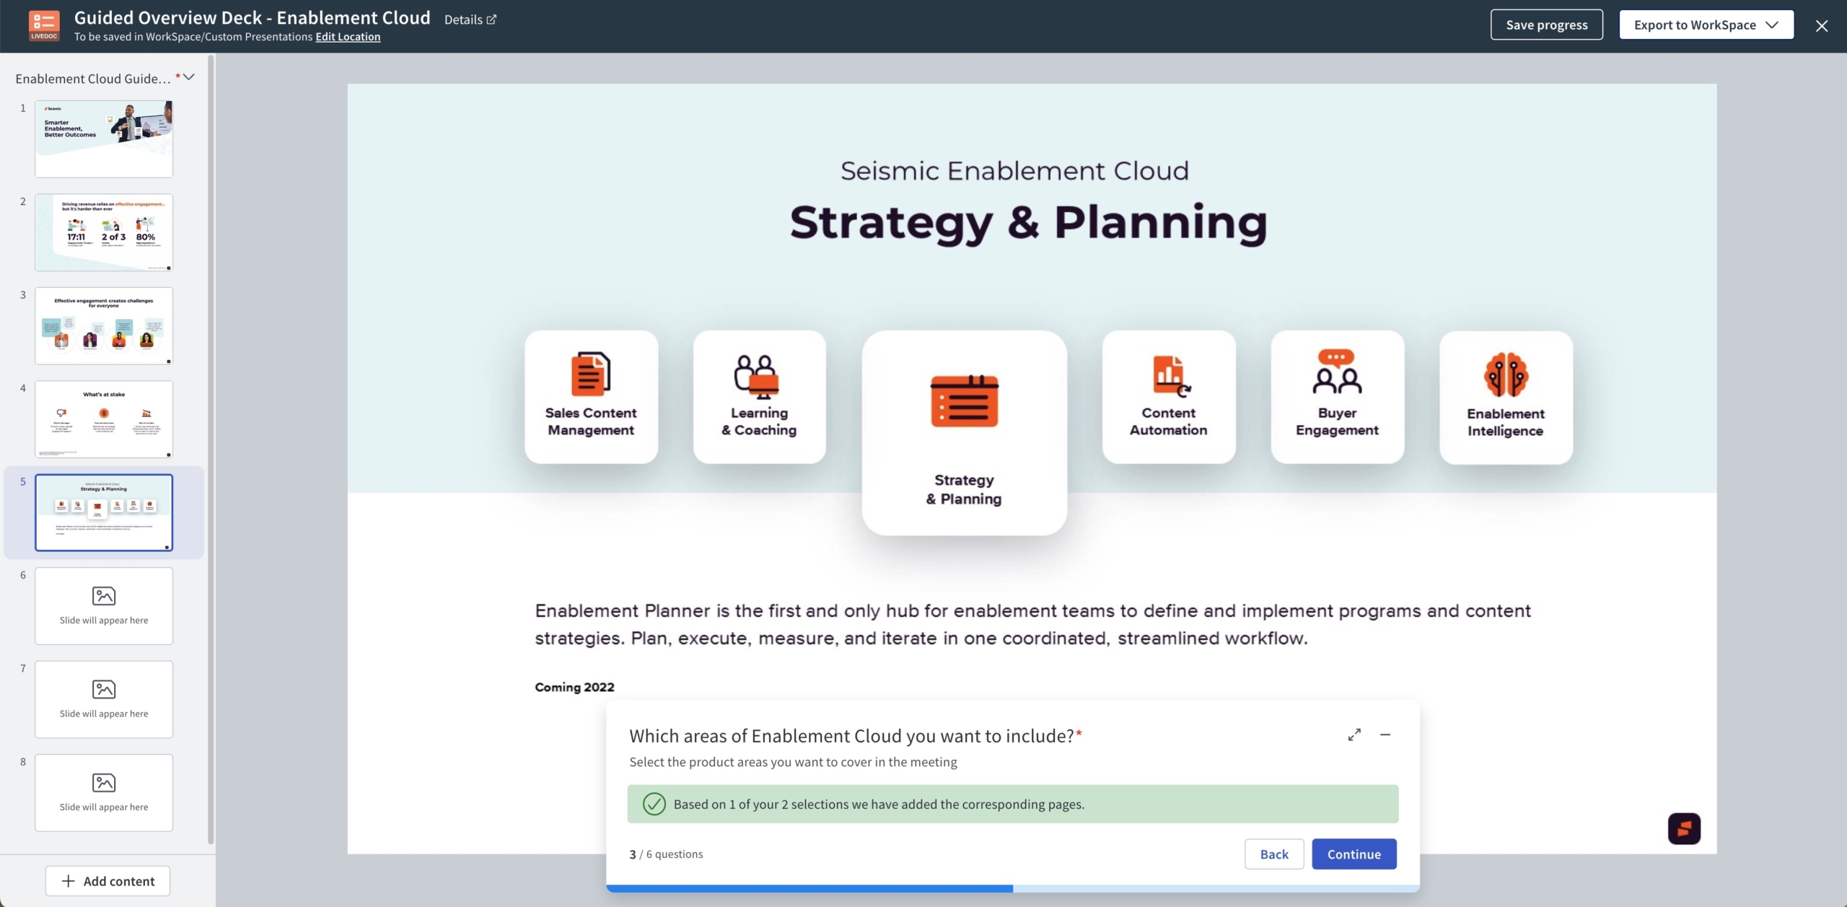Click Enablement Intelligence brain icon
The image size is (1847, 907).
pos(1506,374)
